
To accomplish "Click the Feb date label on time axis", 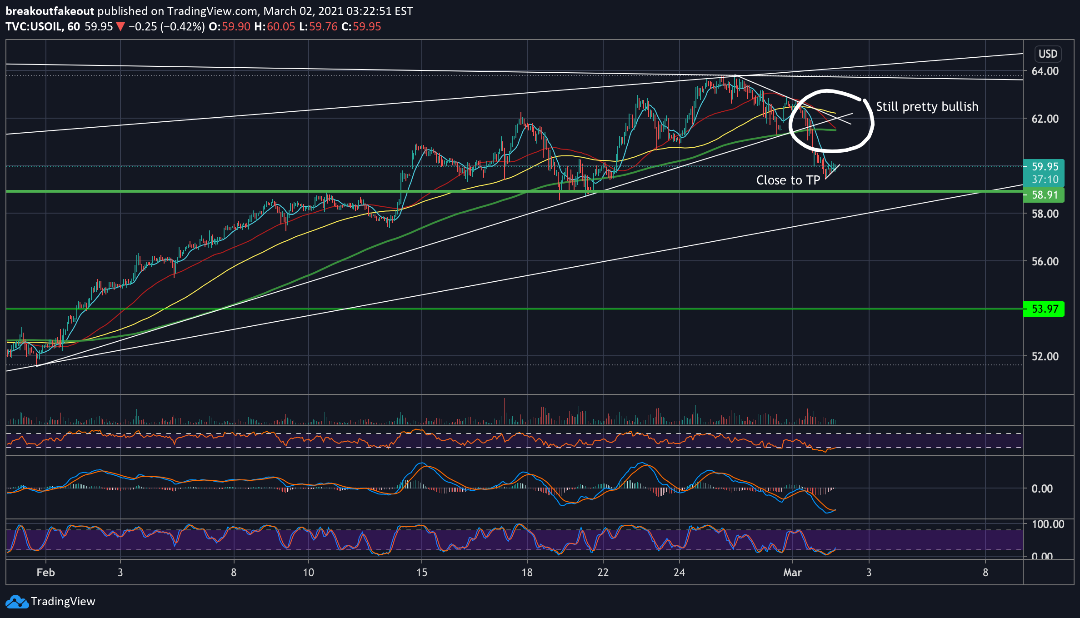I will pos(46,573).
